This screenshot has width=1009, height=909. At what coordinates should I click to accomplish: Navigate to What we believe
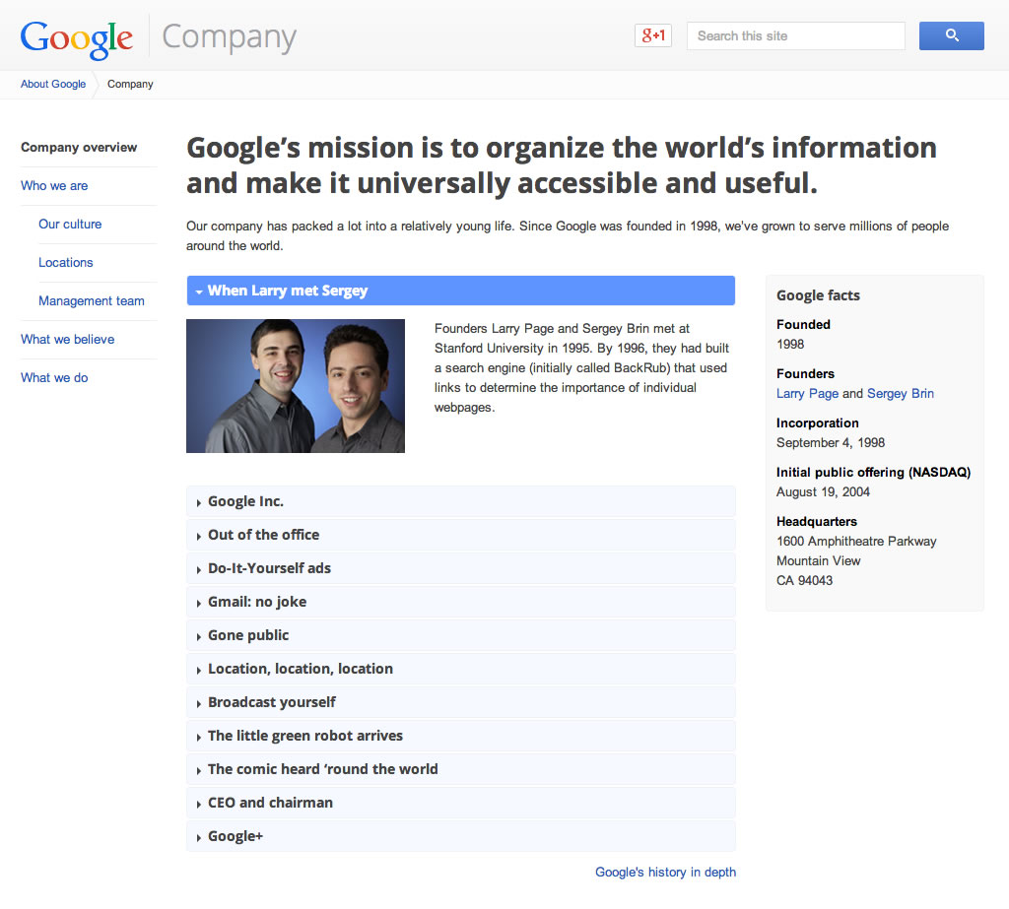tap(68, 340)
